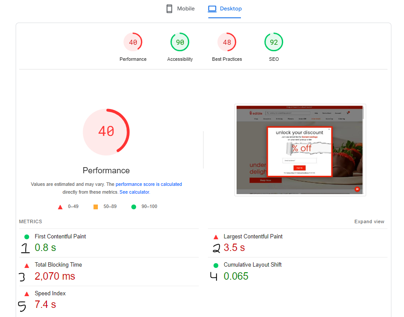404x317 pixels.
Task: Click the orange square 50–89 legend icon
Action: click(x=96, y=207)
